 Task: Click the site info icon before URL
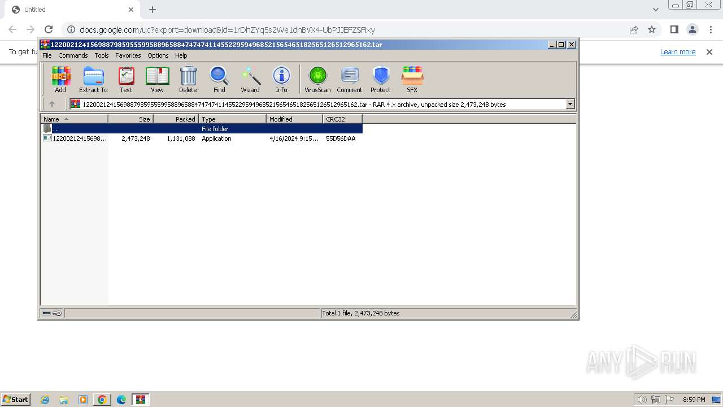coord(71,29)
